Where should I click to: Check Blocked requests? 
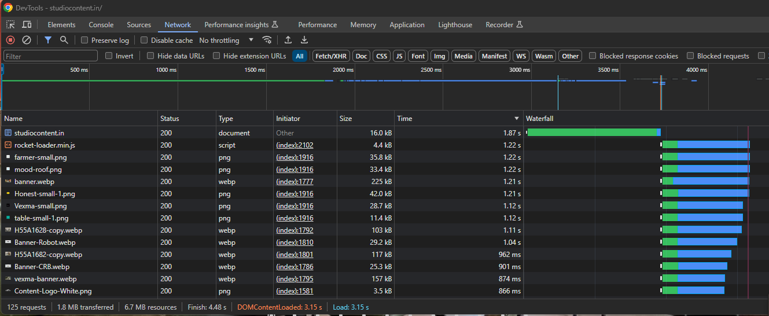click(690, 56)
